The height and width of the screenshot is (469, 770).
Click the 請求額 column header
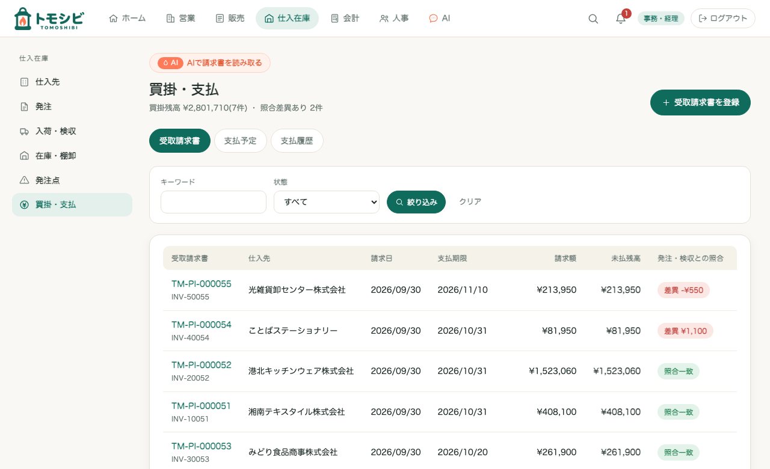pyautogui.click(x=565, y=258)
